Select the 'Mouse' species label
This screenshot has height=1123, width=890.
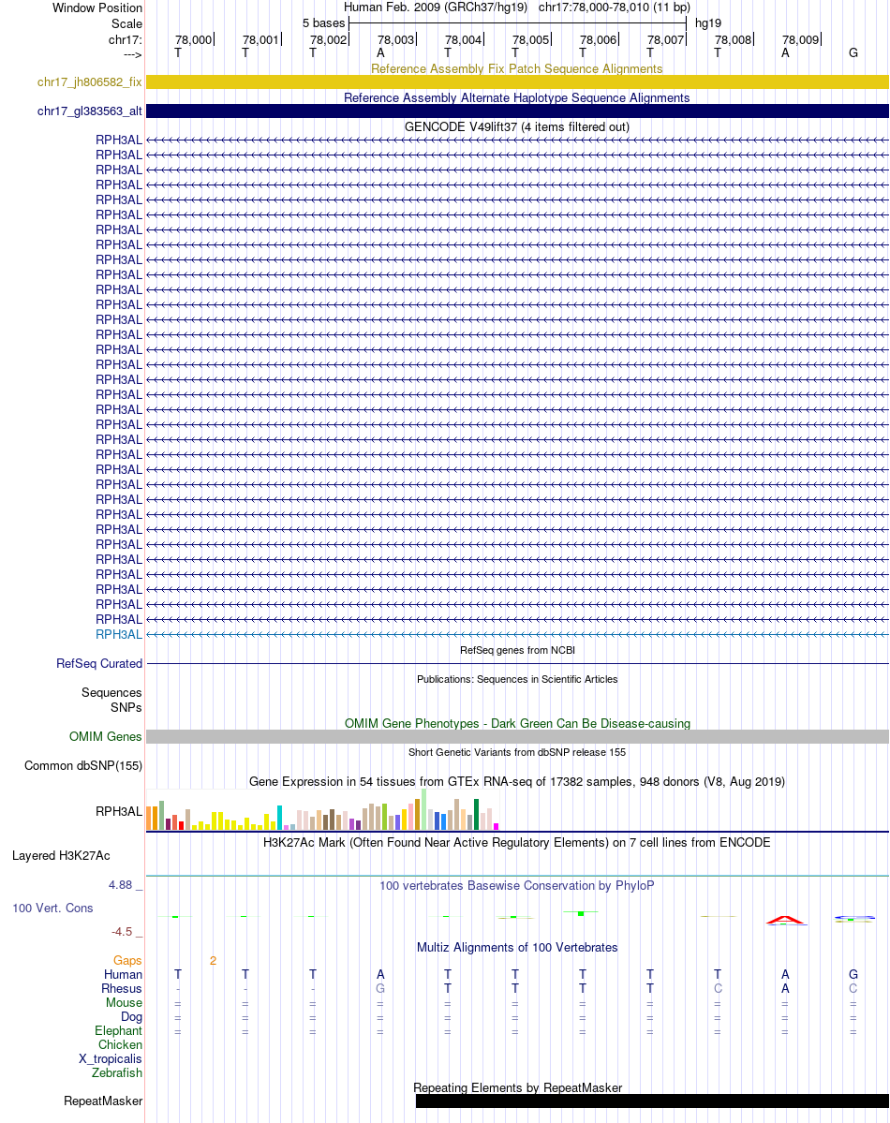(x=124, y=1003)
